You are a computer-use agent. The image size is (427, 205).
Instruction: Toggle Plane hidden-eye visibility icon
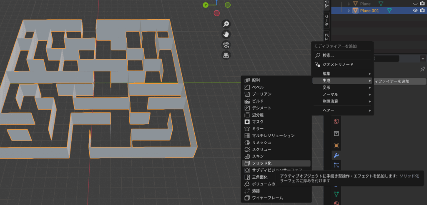click(x=415, y=3)
